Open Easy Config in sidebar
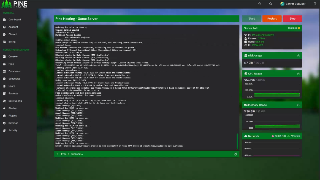Image resolution: width=320 pixels, height=180 pixels. pyautogui.click(x=15, y=101)
